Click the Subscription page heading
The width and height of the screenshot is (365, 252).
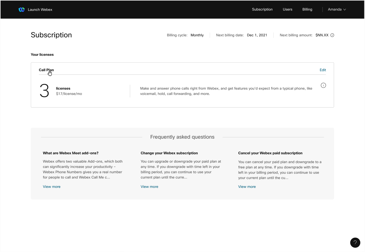(51, 35)
